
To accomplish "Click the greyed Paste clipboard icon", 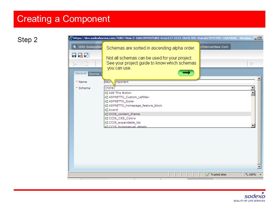I will [x=86, y=64].
